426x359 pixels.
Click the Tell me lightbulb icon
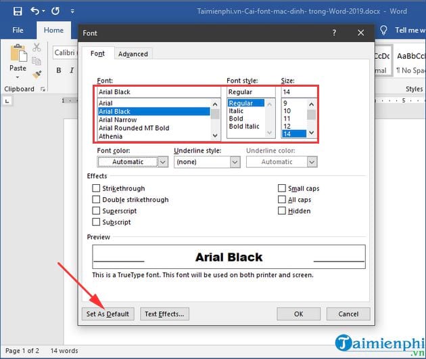pyautogui.click(x=383, y=30)
